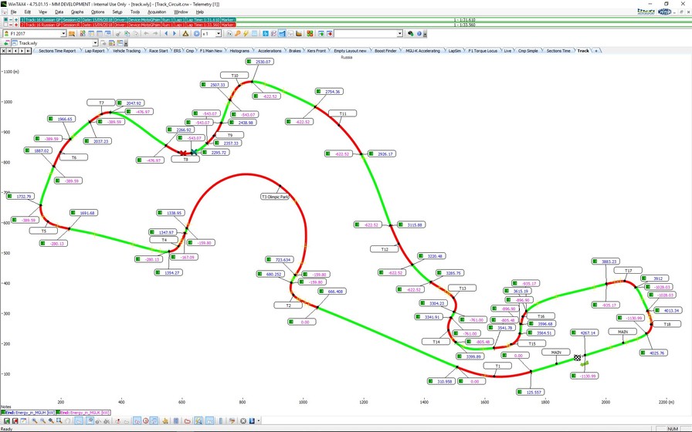Click the zoom box selection icon bottom toolbar
This screenshot has width=692, height=432.
(x=59, y=421)
